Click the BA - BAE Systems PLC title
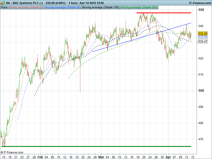Screen dimensions: 212x159 24,3
